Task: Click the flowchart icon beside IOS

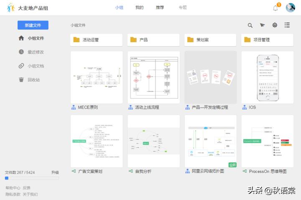Action: [x=245, y=107]
